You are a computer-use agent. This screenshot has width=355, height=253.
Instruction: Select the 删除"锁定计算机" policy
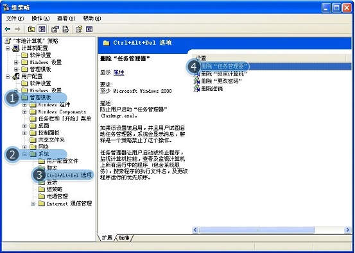pyautogui.click(x=224, y=74)
